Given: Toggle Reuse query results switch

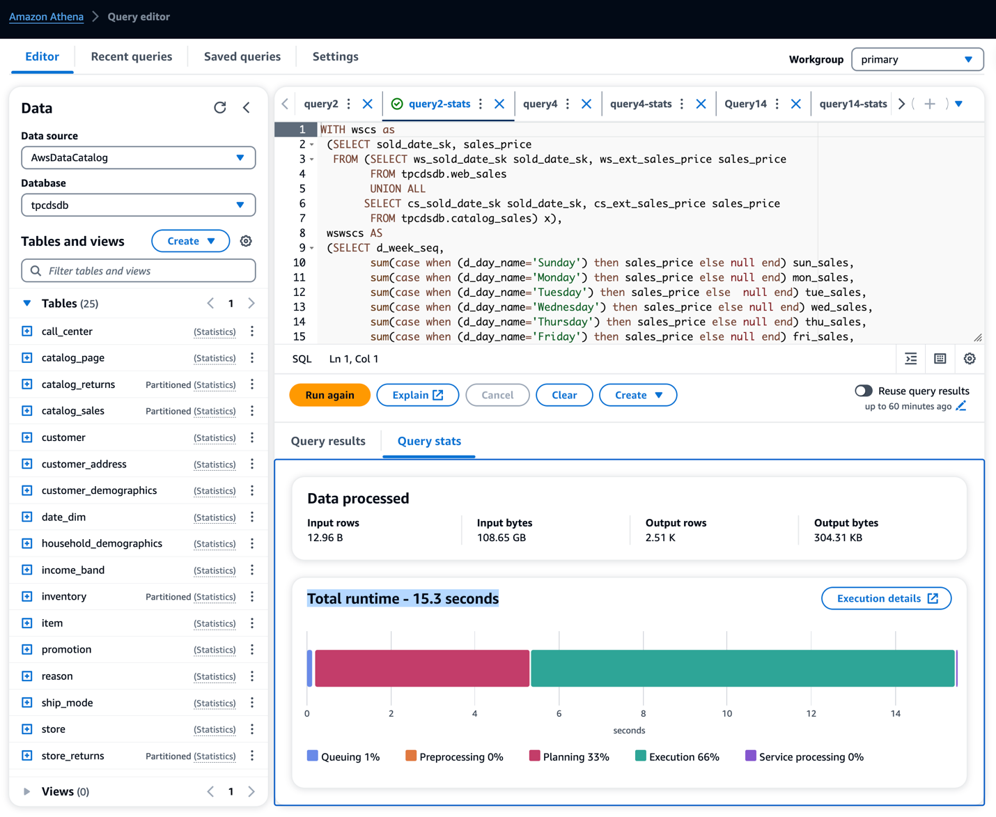Looking at the screenshot, I should coord(864,391).
